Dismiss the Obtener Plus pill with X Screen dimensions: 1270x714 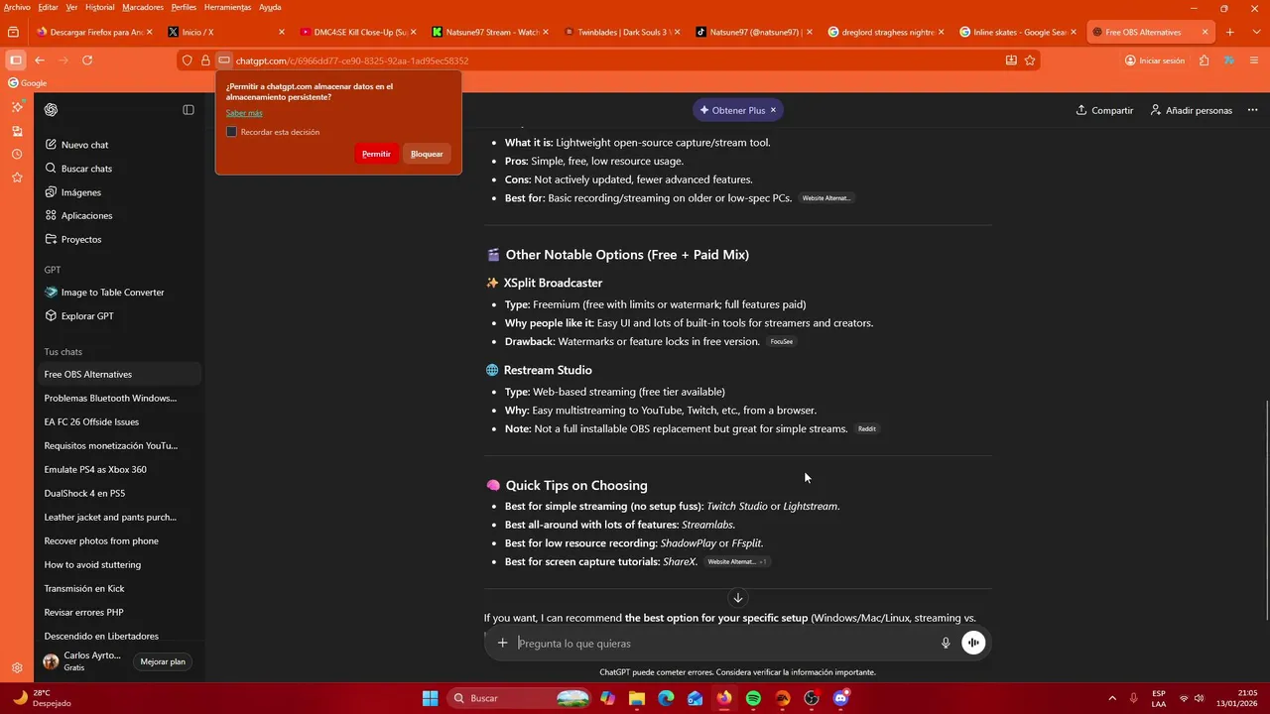(773, 110)
